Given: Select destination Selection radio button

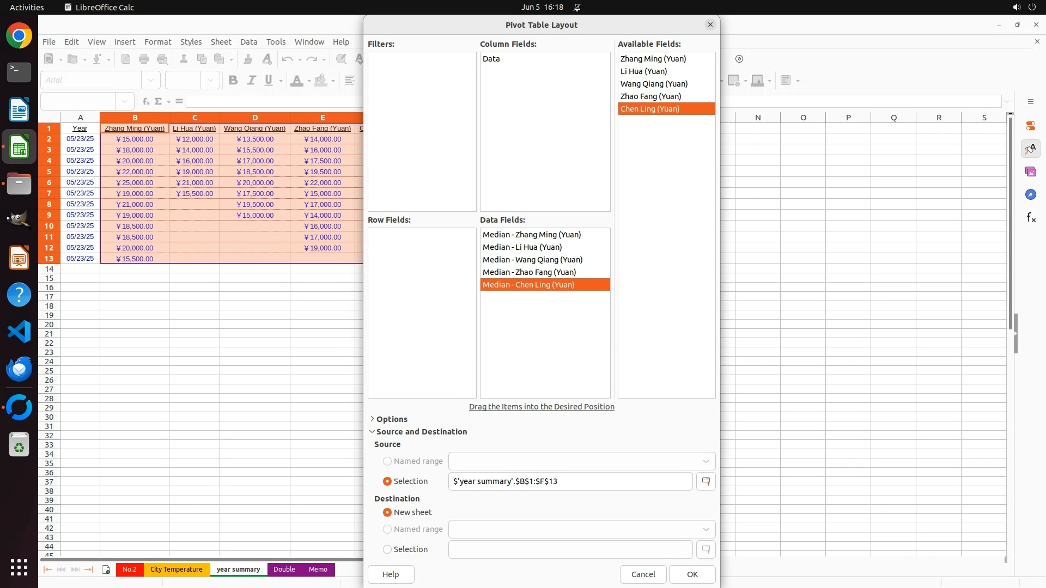Looking at the screenshot, I should pos(387,549).
